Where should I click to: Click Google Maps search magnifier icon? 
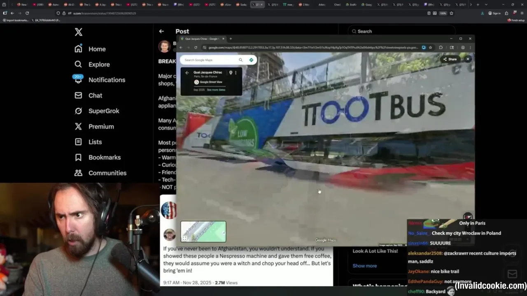pos(241,60)
